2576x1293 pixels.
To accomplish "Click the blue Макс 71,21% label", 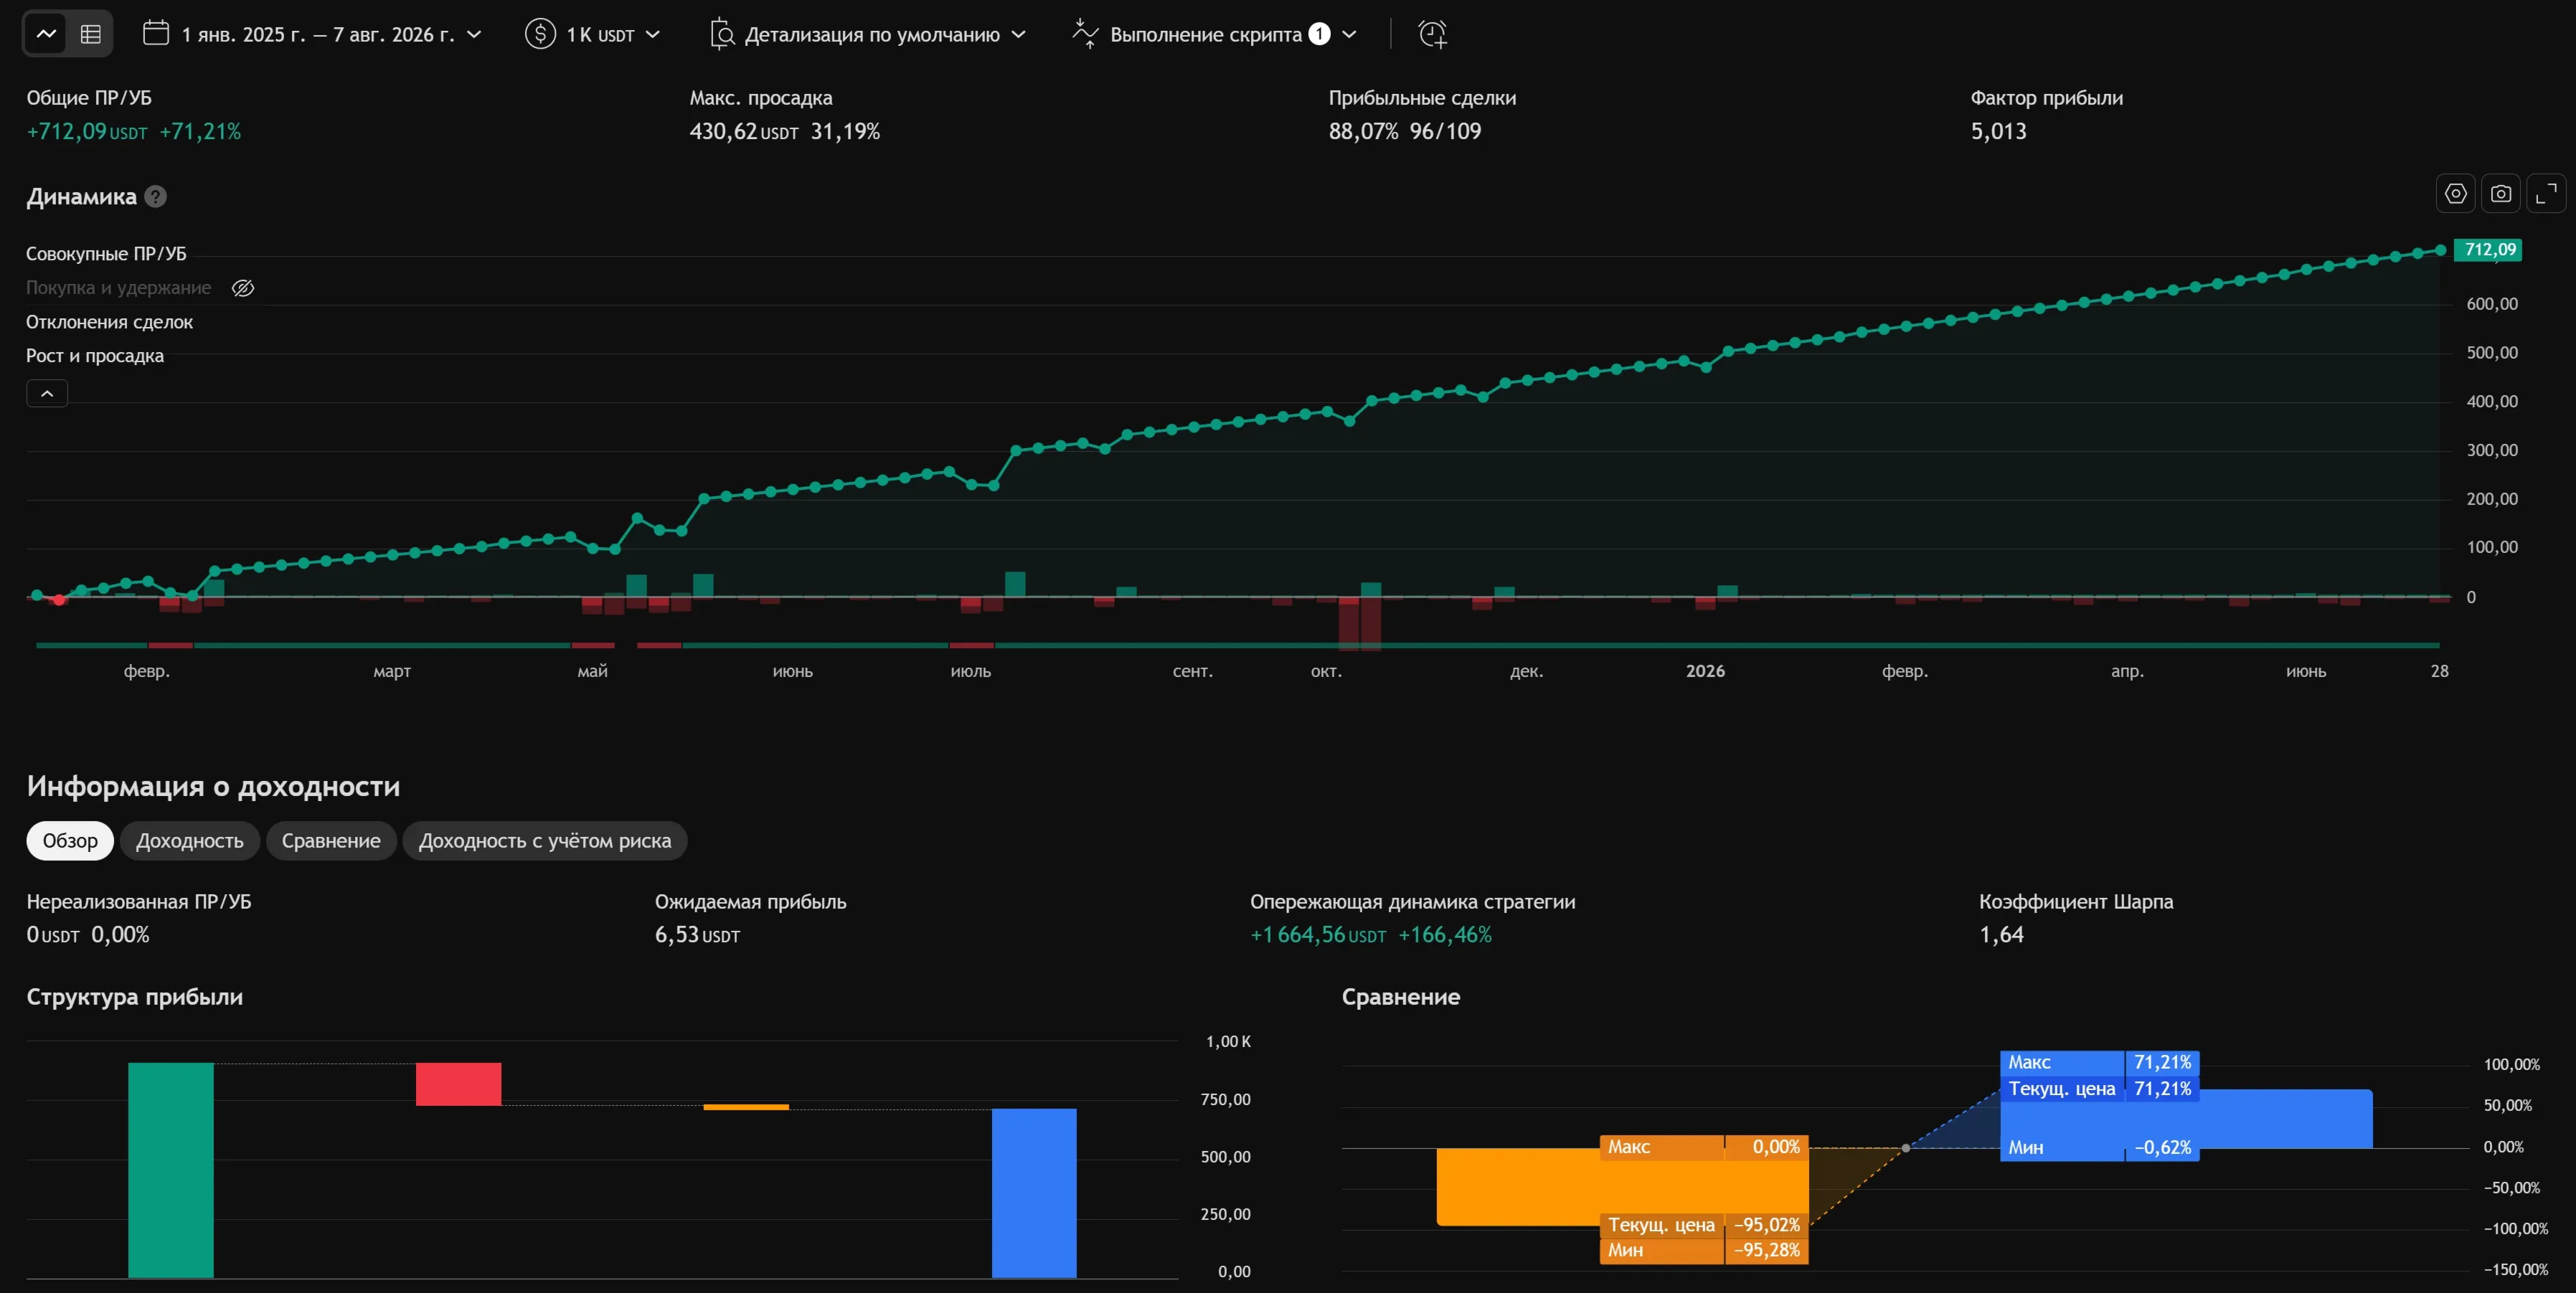I will 2099,1063.
